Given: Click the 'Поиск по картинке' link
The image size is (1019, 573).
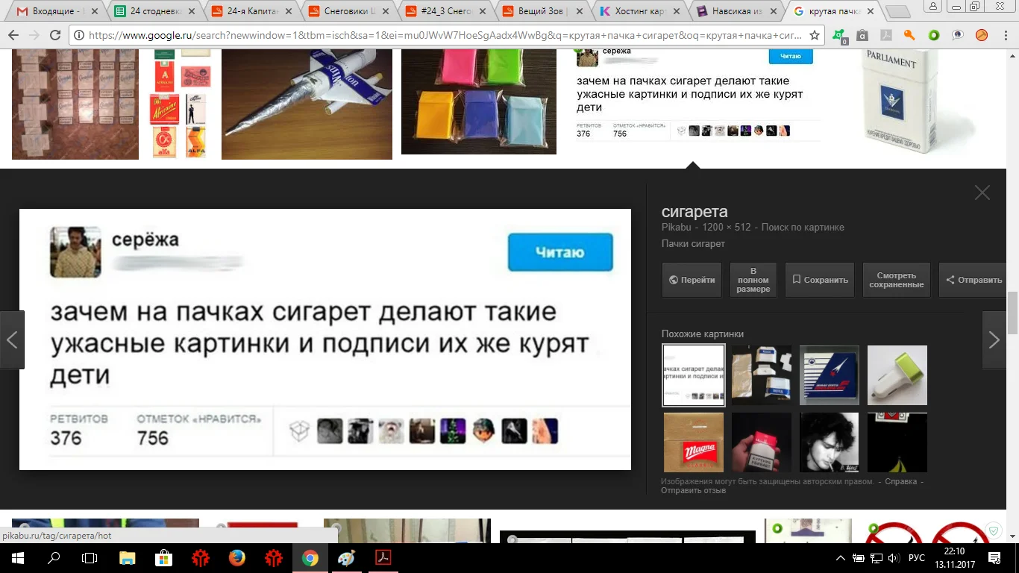Looking at the screenshot, I should coord(803,228).
